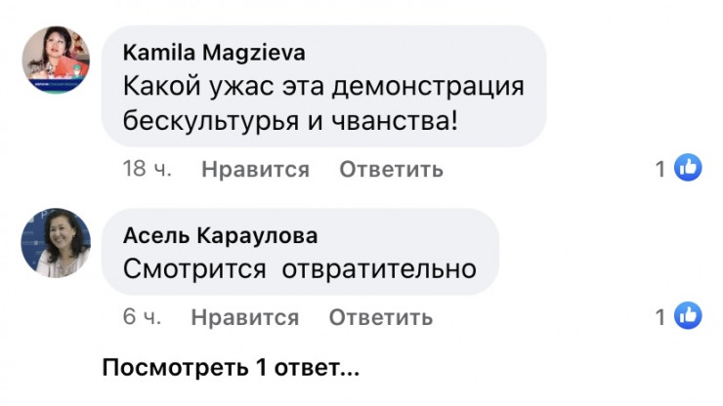Image resolution: width=723 pixels, height=406 pixels.
Task: Click Kamila Magzieva's profile picture
Action: pyautogui.click(x=56, y=60)
